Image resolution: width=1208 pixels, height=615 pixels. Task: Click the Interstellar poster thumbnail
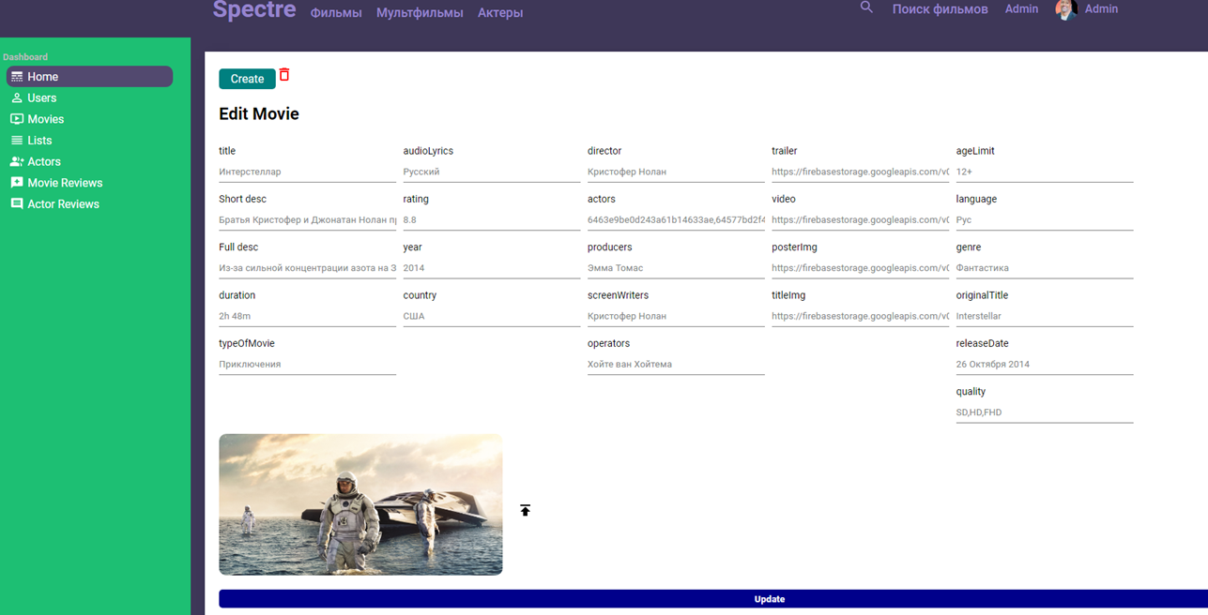coord(360,503)
